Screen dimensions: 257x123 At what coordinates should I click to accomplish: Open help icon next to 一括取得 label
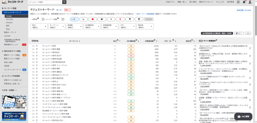38,18
